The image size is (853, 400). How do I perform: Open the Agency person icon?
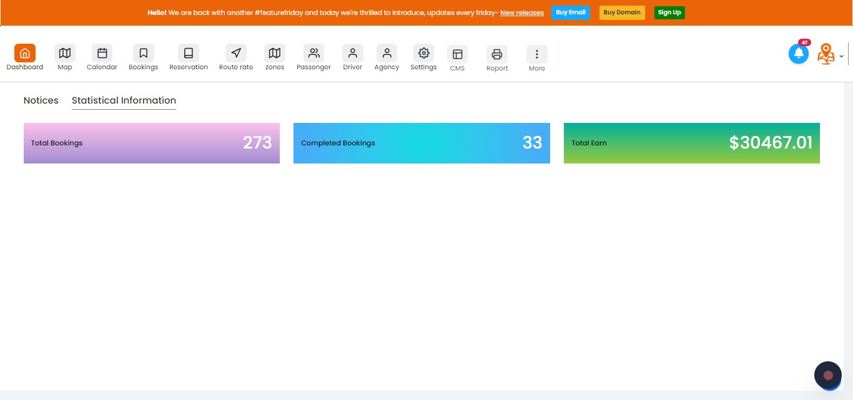pyautogui.click(x=387, y=53)
